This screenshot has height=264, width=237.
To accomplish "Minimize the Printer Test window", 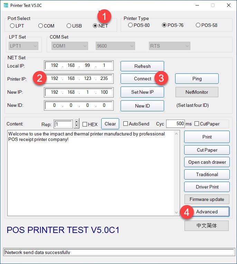I will pyautogui.click(x=197, y=6).
